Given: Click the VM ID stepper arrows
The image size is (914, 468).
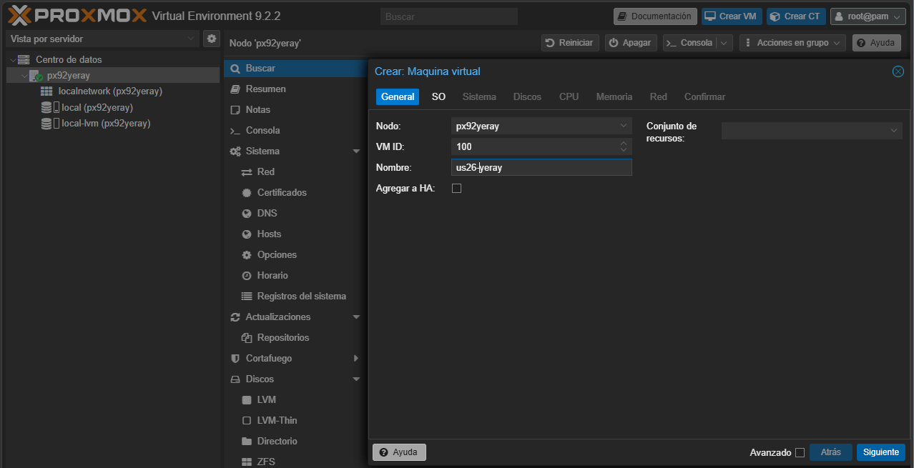Looking at the screenshot, I should coord(624,146).
